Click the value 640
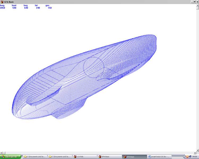Screen dimensions: 199x159 point(26,8)
